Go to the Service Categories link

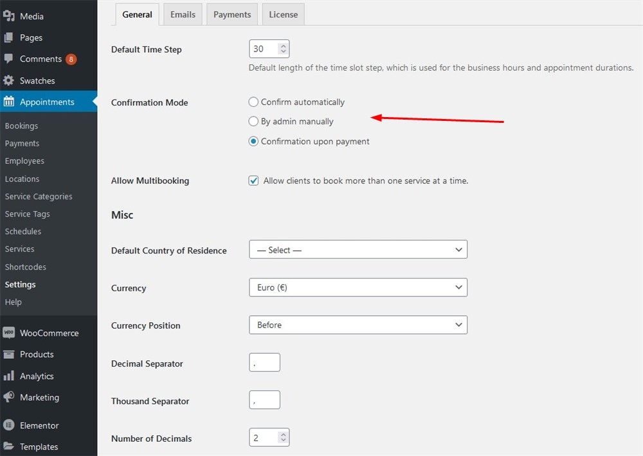coord(39,196)
